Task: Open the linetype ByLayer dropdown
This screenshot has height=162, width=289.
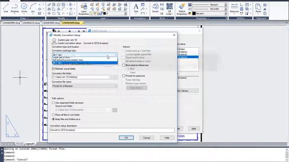Action: [226, 4]
